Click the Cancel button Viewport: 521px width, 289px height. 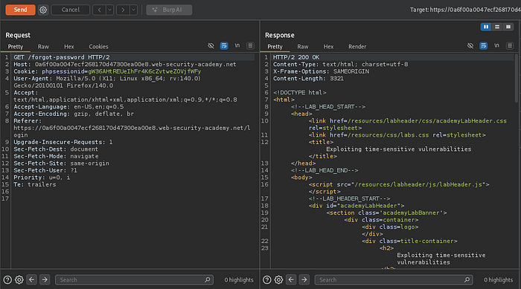[x=71, y=10]
